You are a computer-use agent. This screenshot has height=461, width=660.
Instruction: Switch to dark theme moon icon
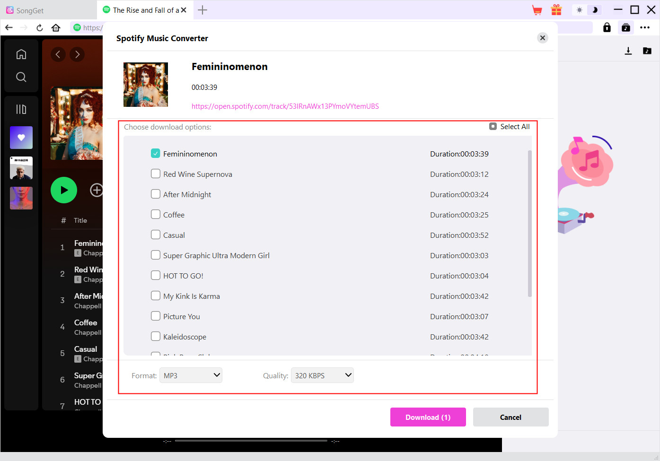click(595, 10)
